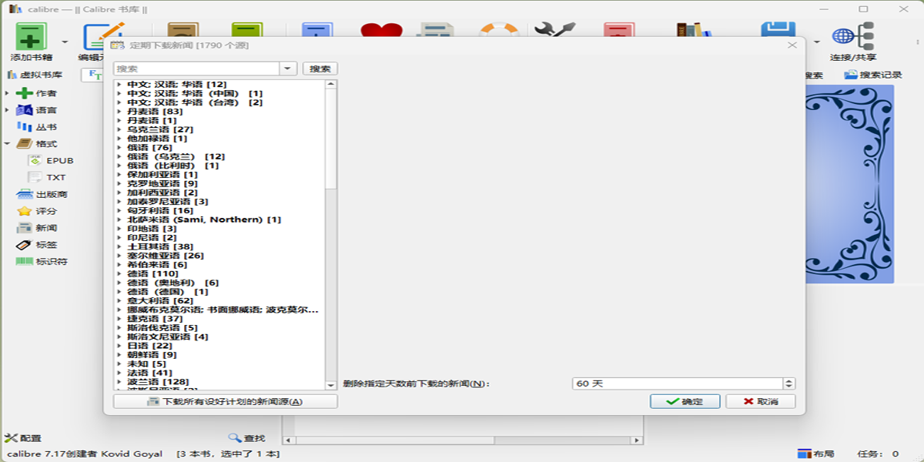Image resolution: width=924 pixels, height=462 pixels.
Task: Expand the 匈牙利语 [16] node
Action: tap(120, 210)
